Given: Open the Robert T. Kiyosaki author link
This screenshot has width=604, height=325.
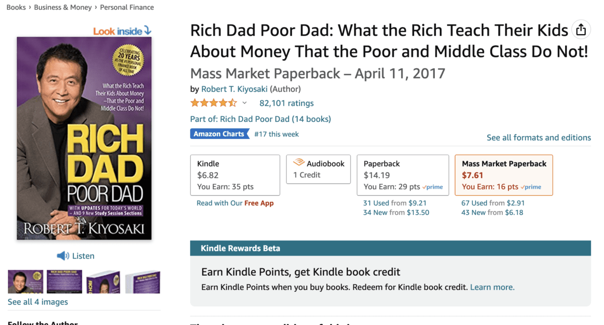Looking at the screenshot, I should click(x=235, y=89).
